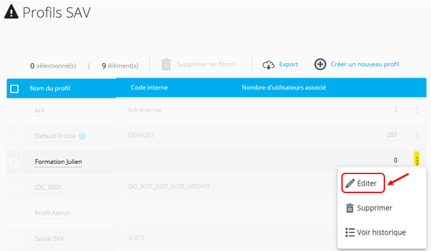Click the Éditer menu entry
The height and width of the screenshot is (251, 431).
pyautogui.click(x=363, y=183)
